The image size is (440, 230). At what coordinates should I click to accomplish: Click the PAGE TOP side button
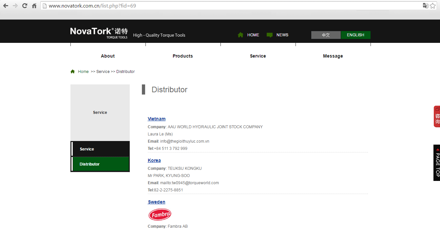click(x=437, y=163)
